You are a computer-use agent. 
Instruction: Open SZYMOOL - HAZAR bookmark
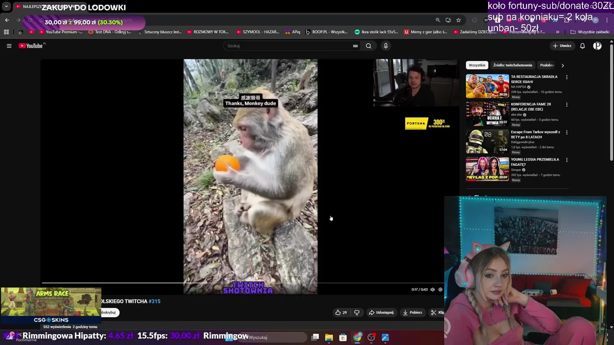coord(258,32)
